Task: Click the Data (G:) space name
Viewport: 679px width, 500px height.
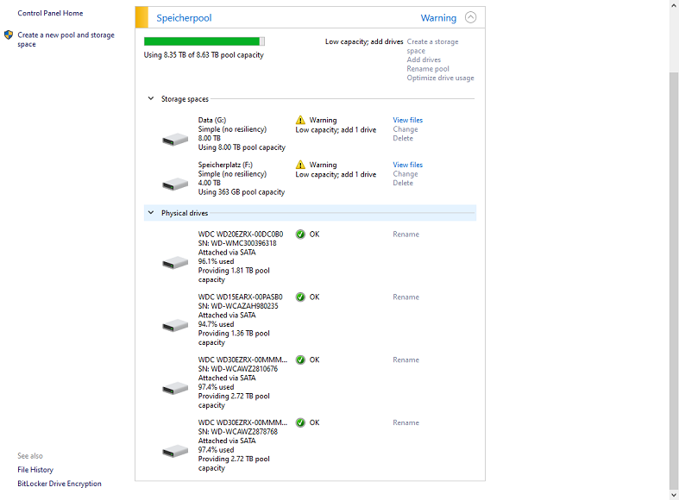Action: 212,120
